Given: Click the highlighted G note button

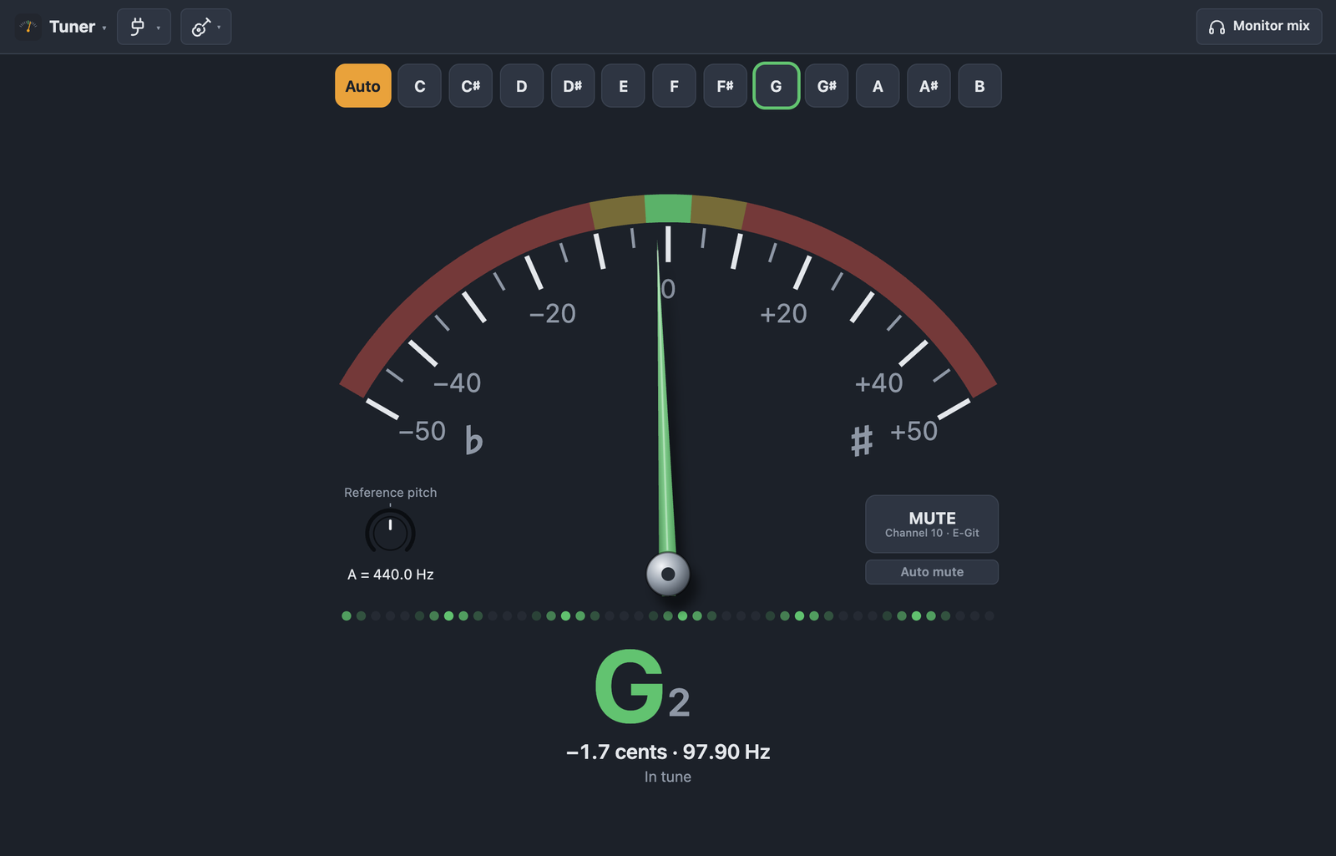Looking at the screenshot, I should [x=776, y=86].
